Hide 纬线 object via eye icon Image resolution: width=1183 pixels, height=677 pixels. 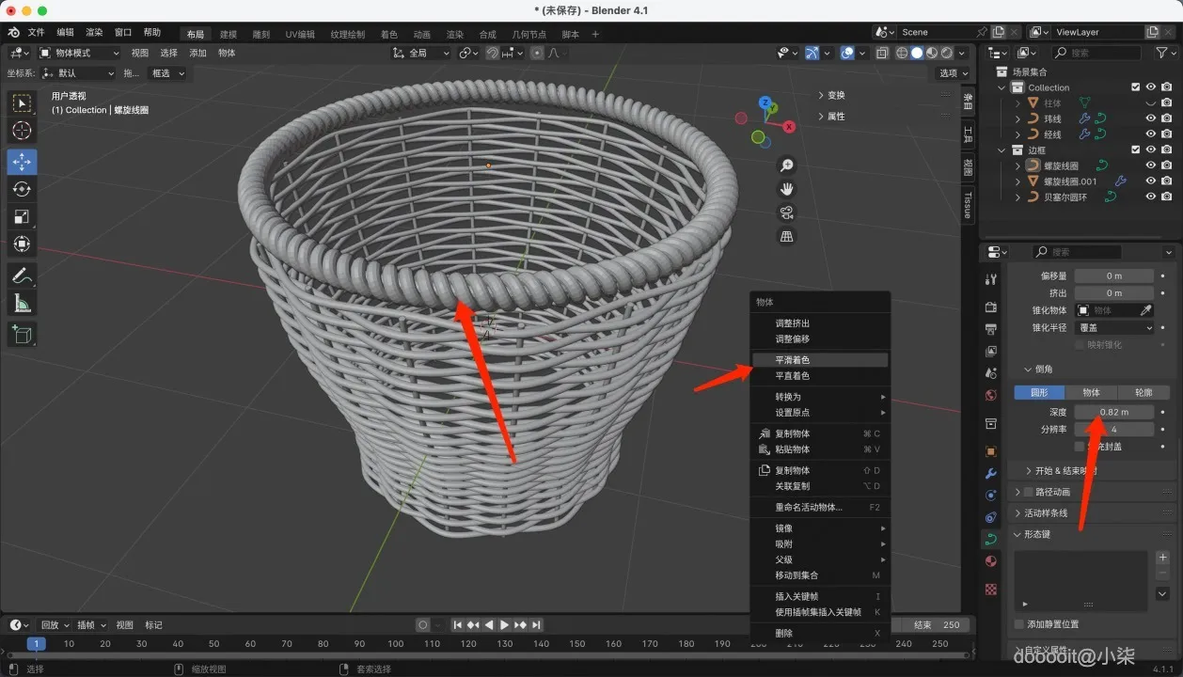click(1150, 118)
